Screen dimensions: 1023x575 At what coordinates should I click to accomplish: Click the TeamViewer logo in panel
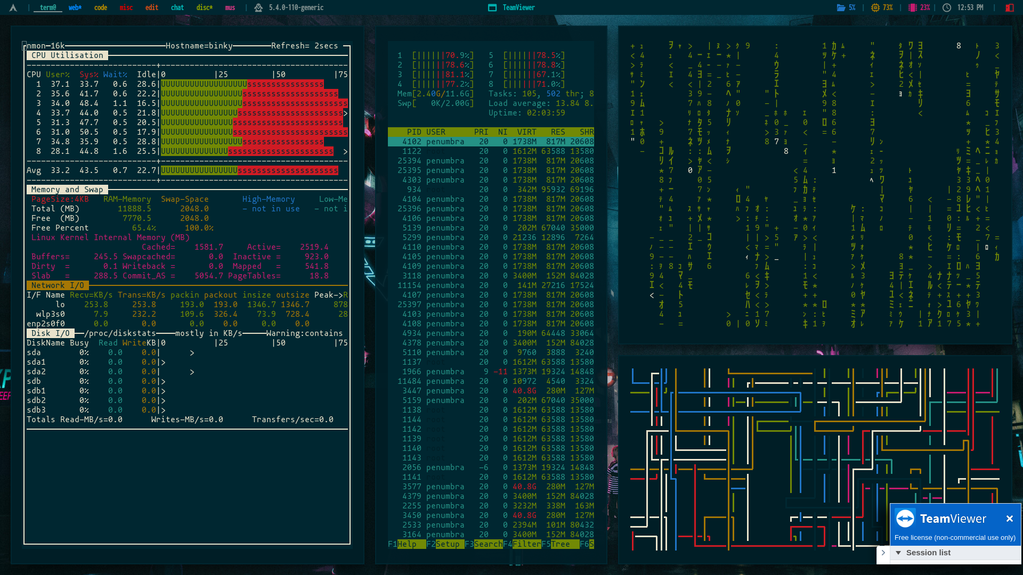pyautogui.click(x=905, y=519)
